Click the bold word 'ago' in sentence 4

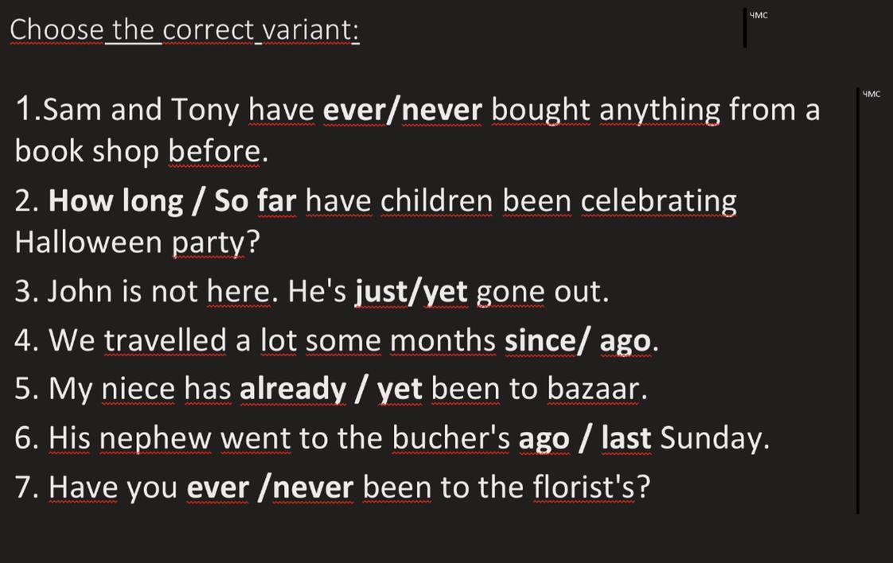tap(625, 340)
